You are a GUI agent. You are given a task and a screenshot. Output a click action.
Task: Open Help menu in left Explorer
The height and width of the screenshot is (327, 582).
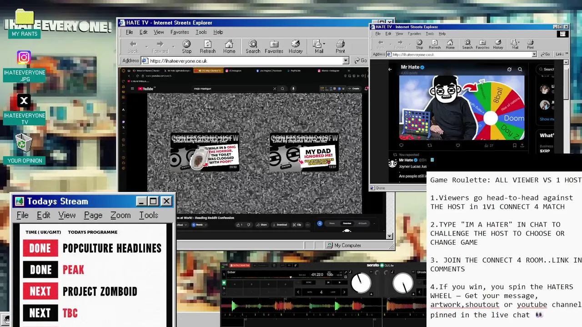tap(218, 32)
